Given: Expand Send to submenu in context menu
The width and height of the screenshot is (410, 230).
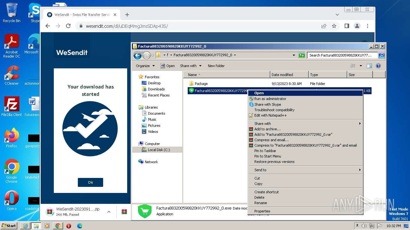Looking at the screenshot, I should 360,170.
